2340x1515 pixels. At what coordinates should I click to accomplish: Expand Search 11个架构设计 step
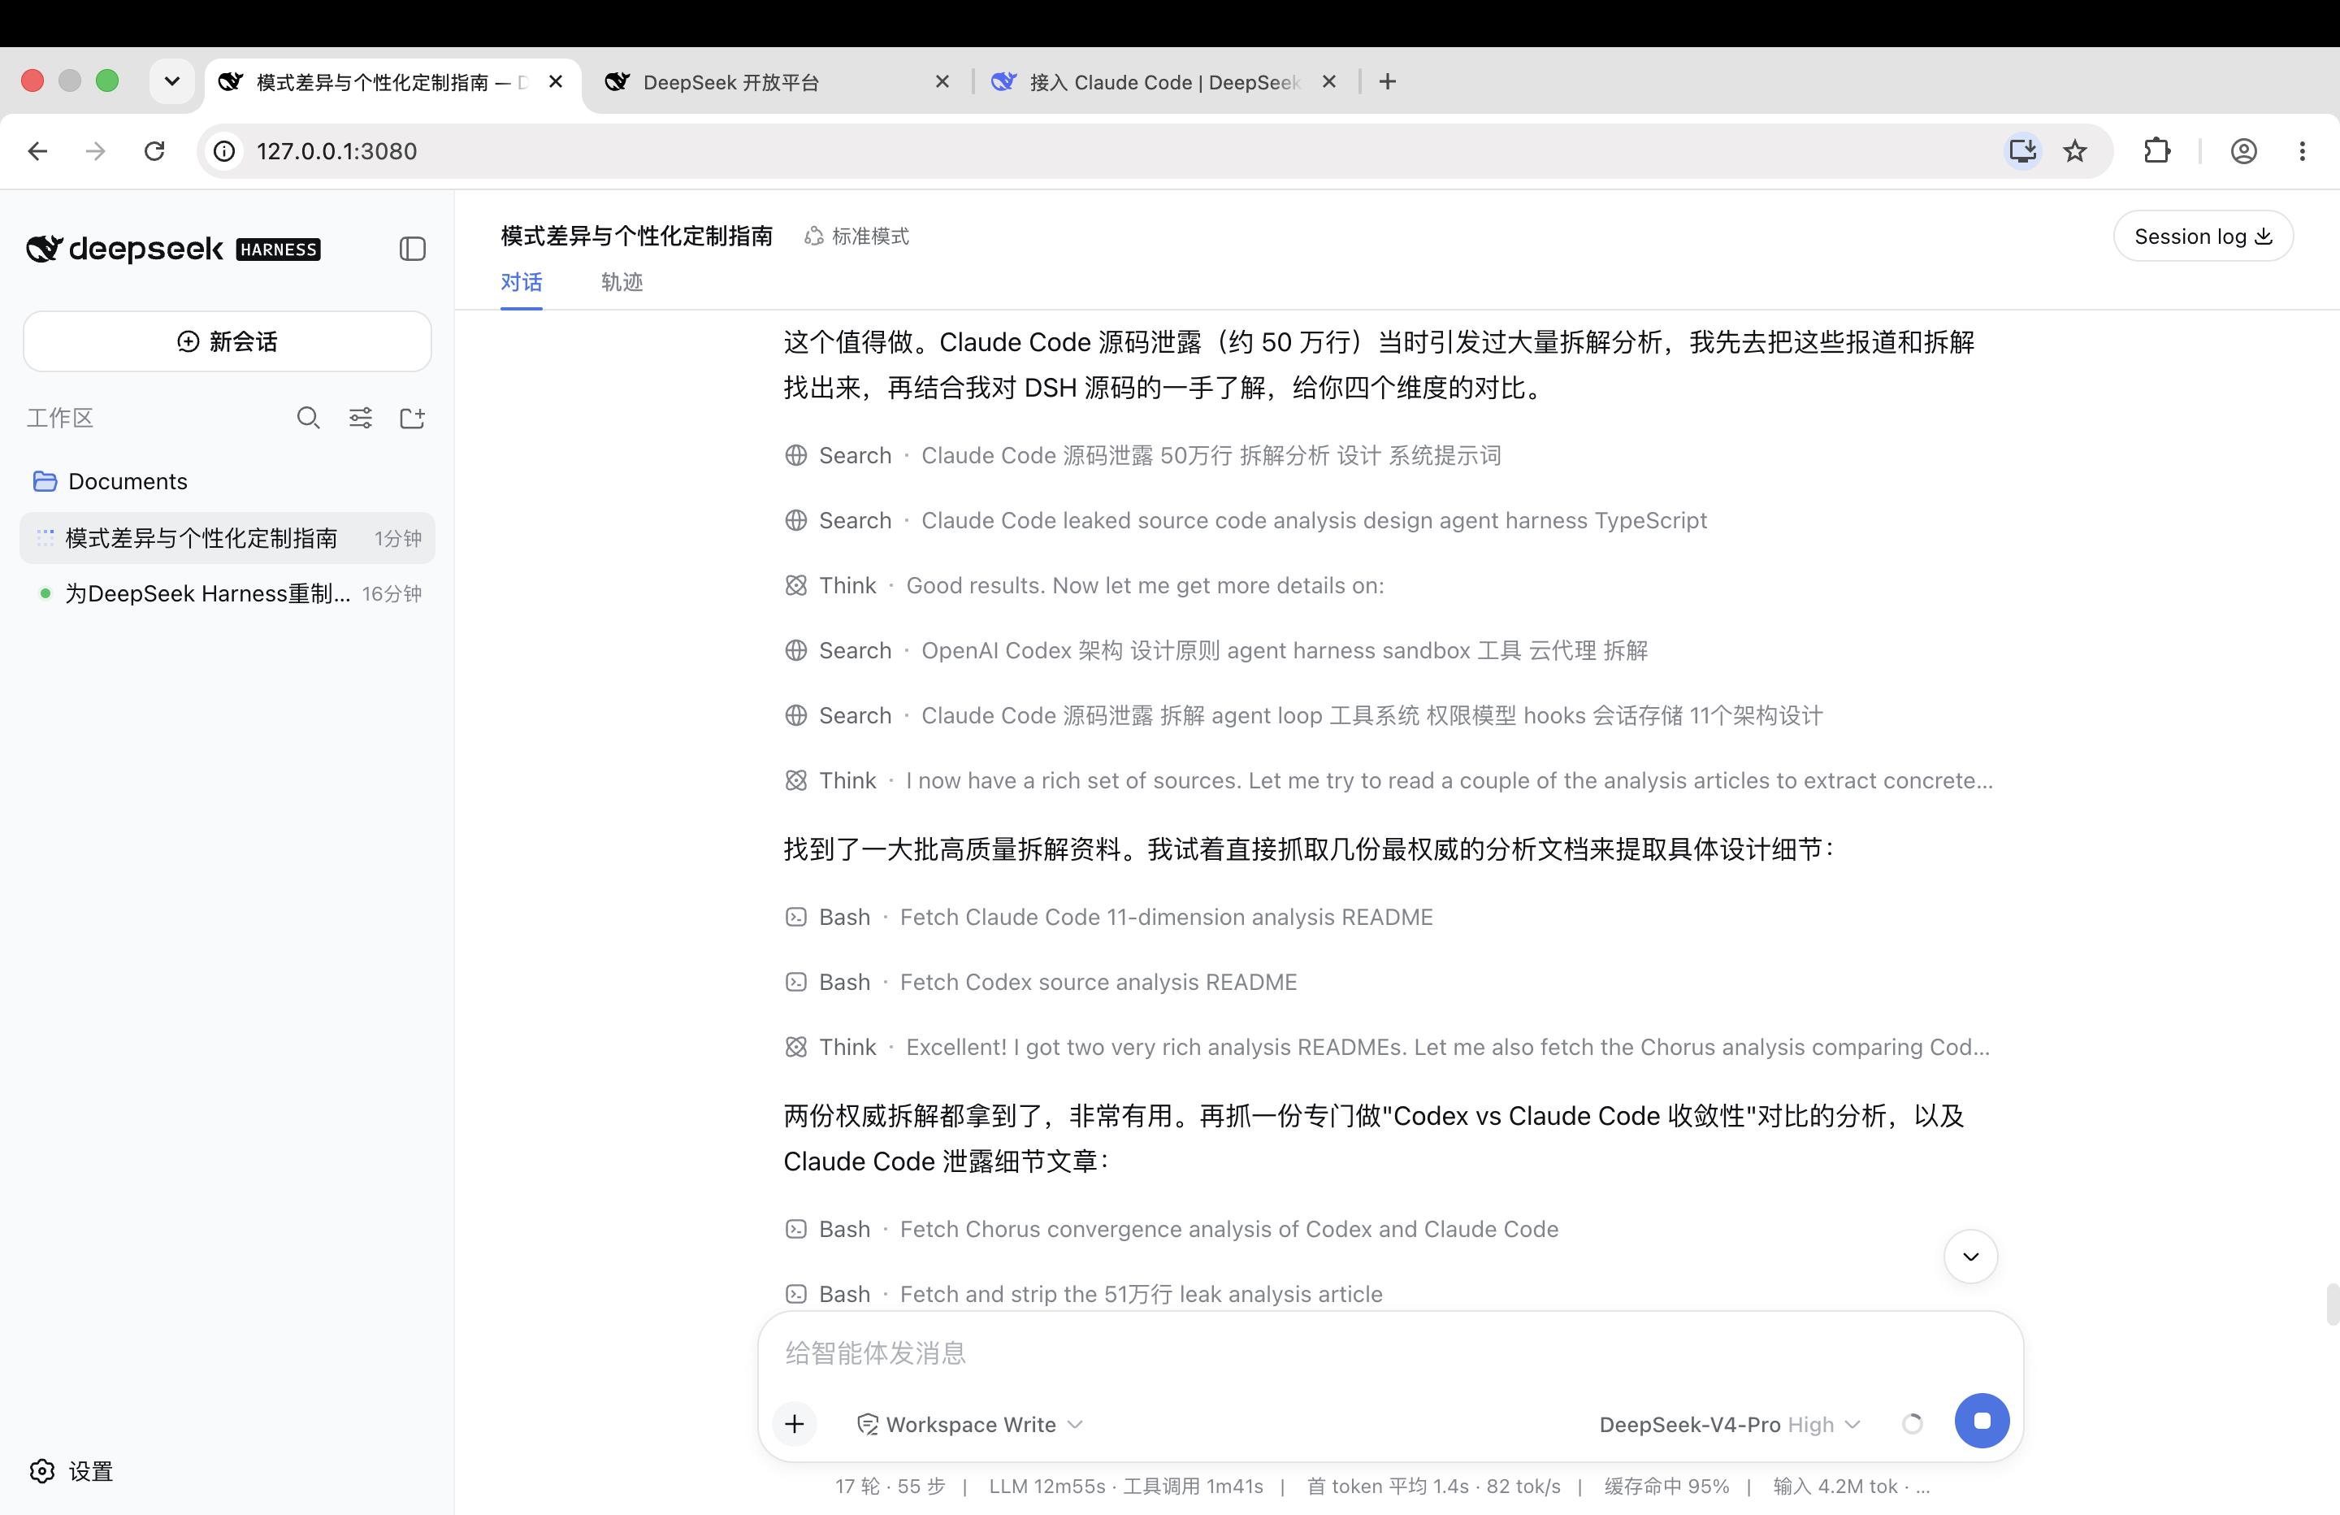point(1304,715)
